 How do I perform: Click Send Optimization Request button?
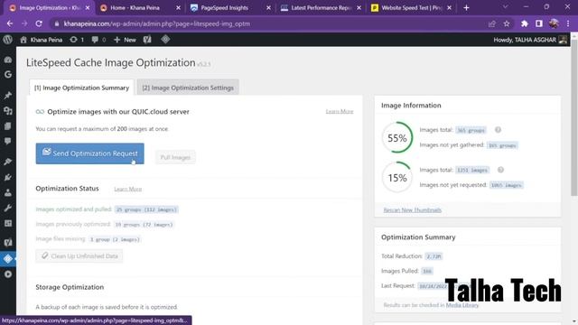(90, 153)
